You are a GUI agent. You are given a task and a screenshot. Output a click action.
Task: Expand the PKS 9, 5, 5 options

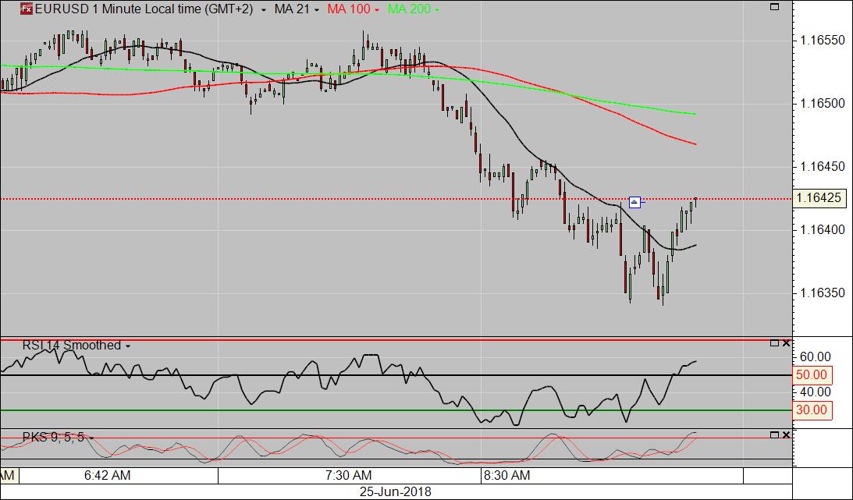coord(91,438)
